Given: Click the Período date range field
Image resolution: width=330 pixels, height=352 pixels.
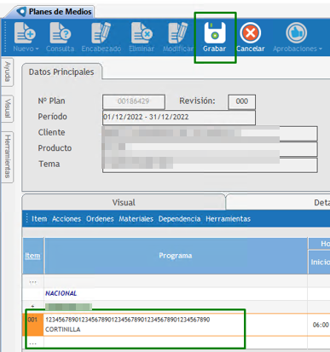Looking at the screenshot, I should [179, 117].
